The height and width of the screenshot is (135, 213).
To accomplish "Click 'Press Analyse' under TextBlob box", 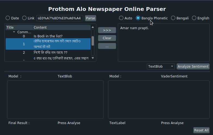I will click(x=69, y=123).
